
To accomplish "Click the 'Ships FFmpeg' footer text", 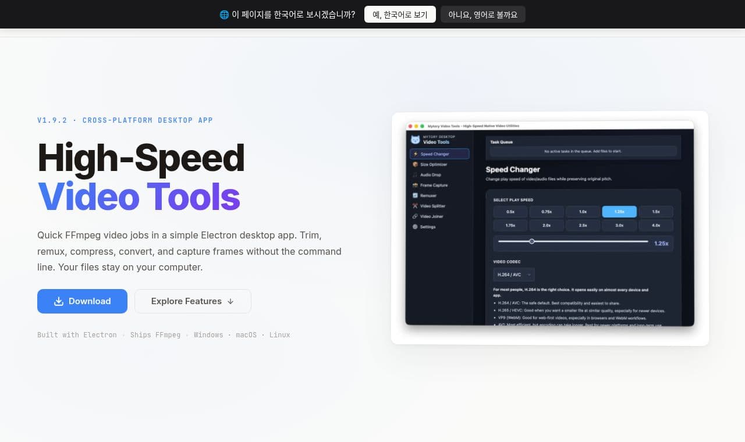I will (x=155, y=335).
